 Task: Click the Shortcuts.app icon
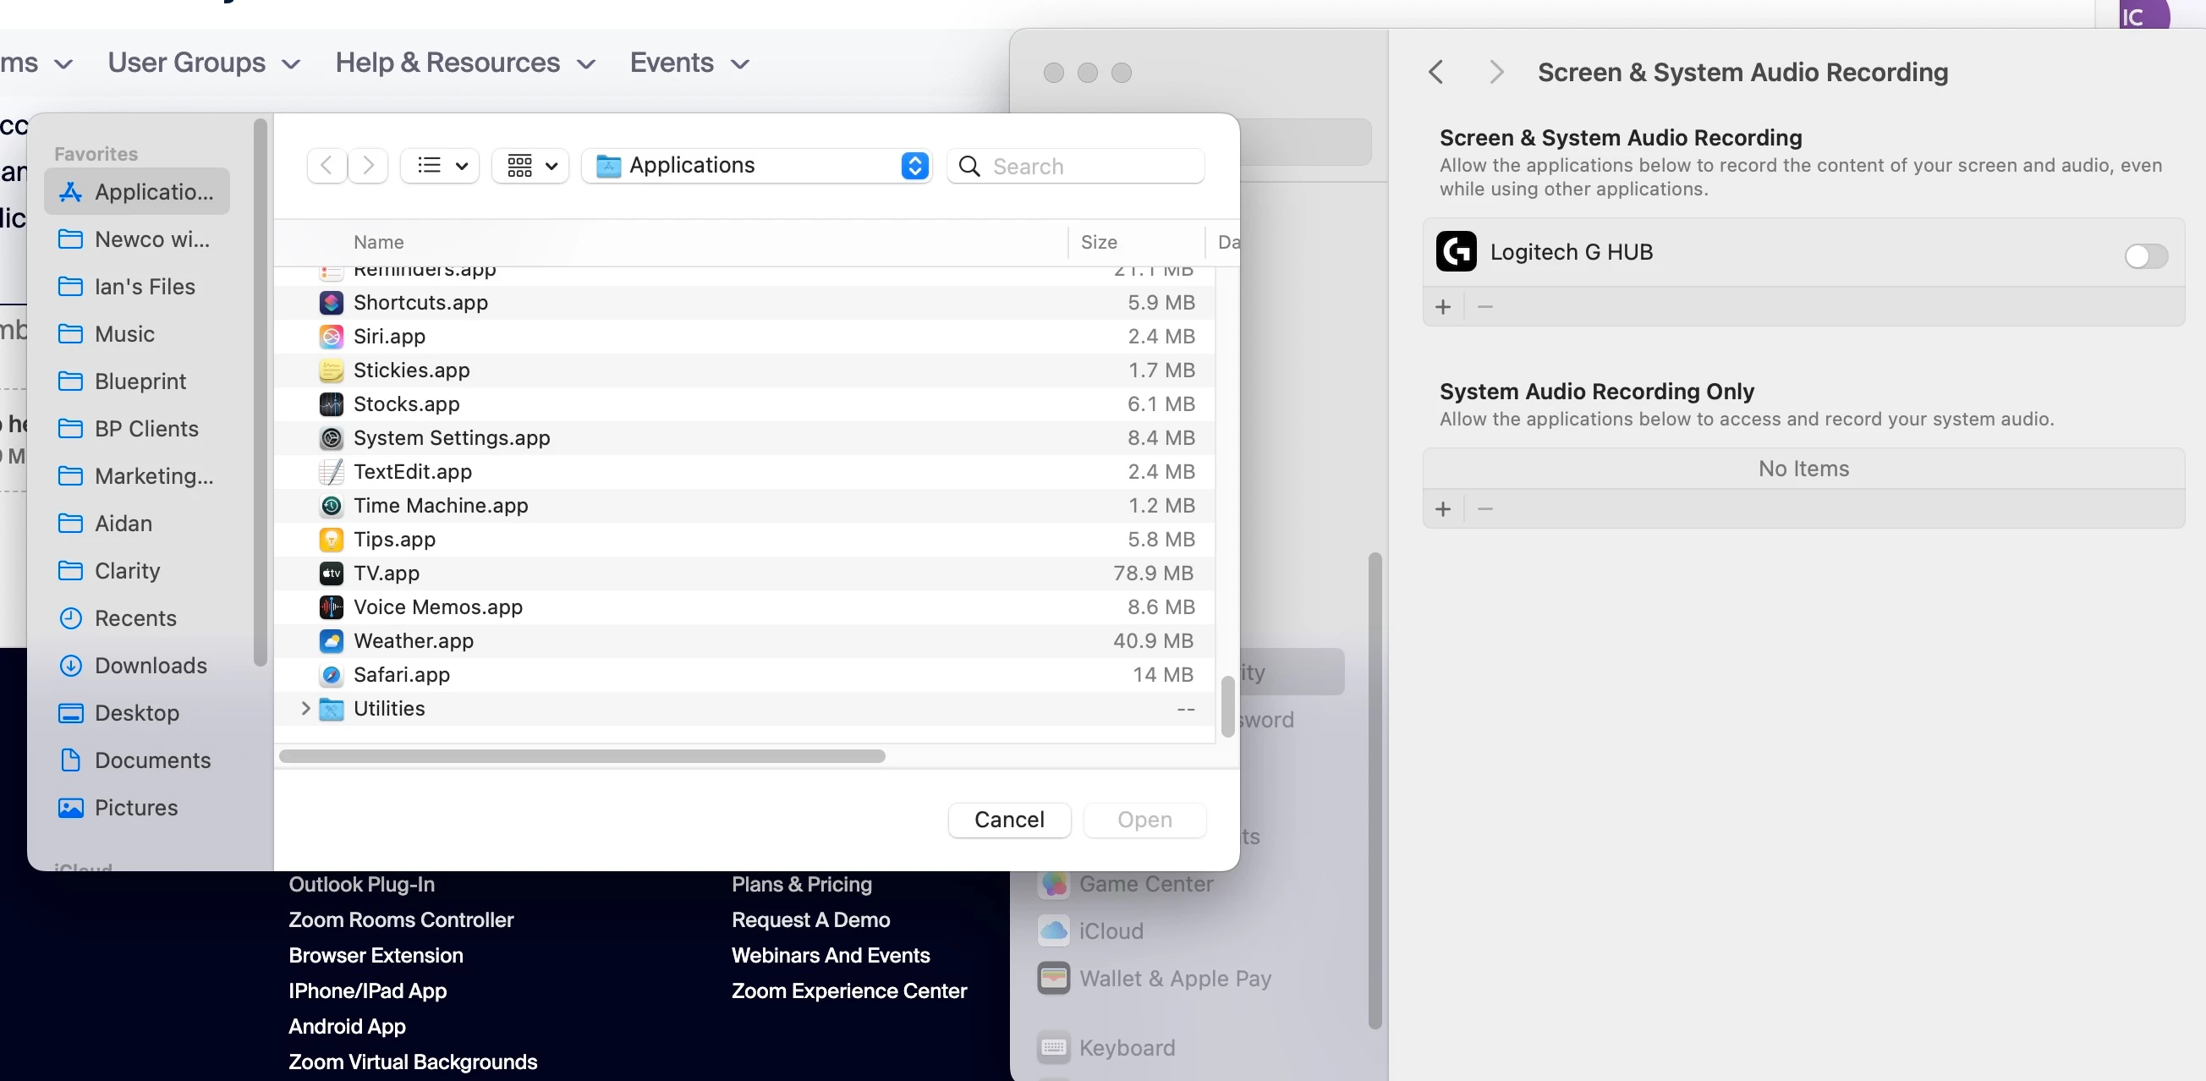coord(332,302)
